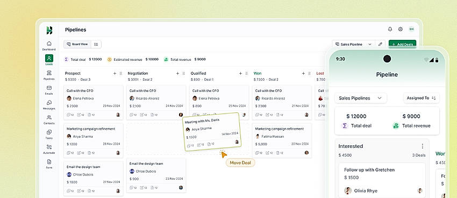
Task: Open Anya Sharma's Marketing campaign refinement card
Action: coord(93,140)
